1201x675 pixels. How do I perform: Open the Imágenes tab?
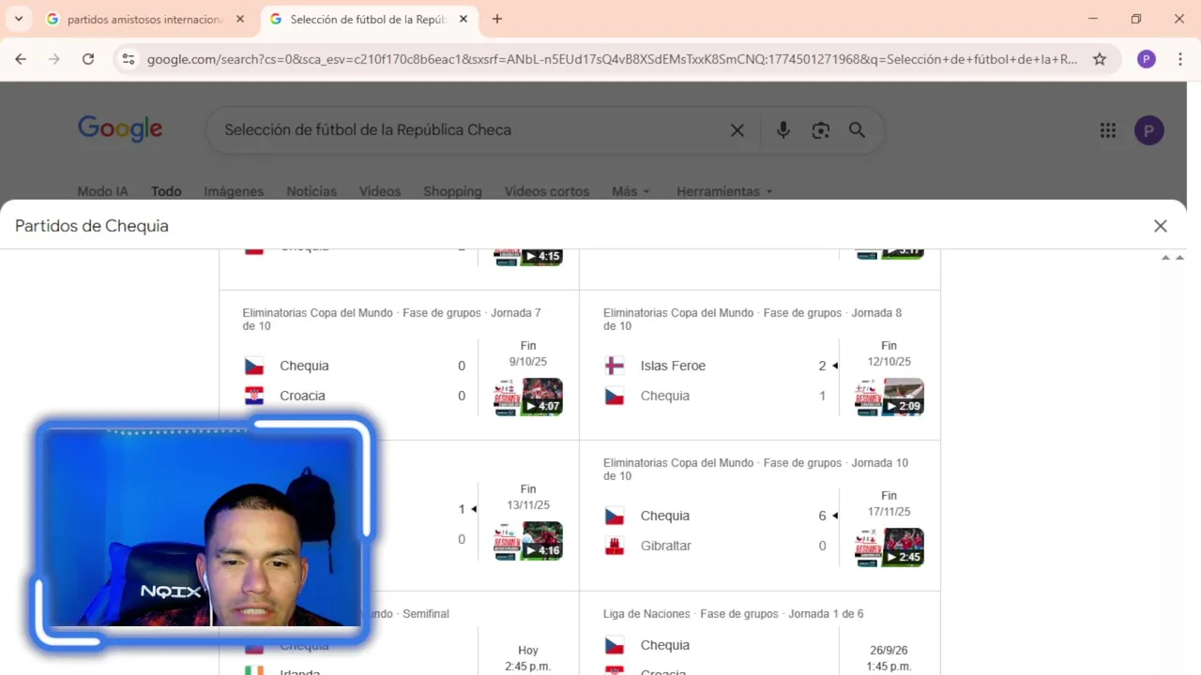[234, 191]
